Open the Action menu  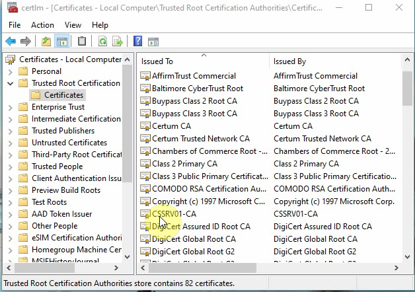coord(42,25)
